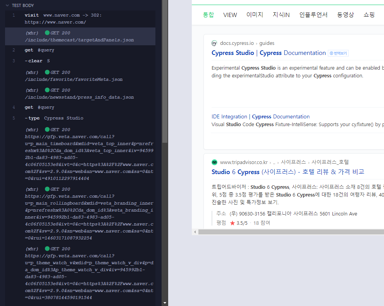Open IDE Integration | Cypress Documentation link
Screen dimensions: 384x306
click(260, 116)
